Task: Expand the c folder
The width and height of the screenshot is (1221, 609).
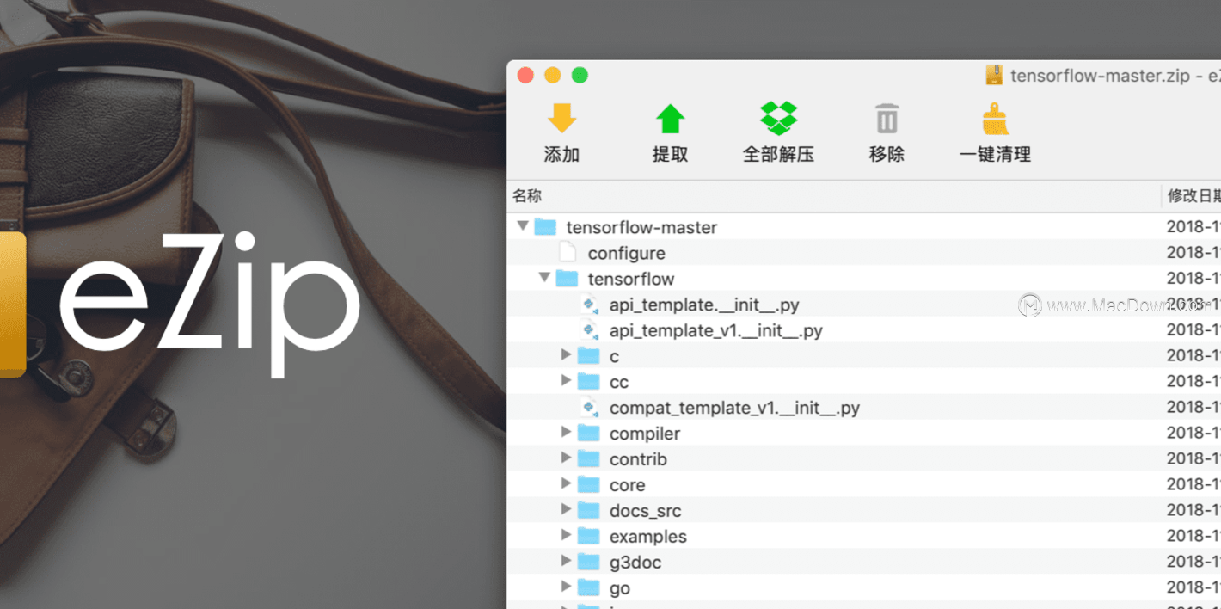Action: click(566, 354)
